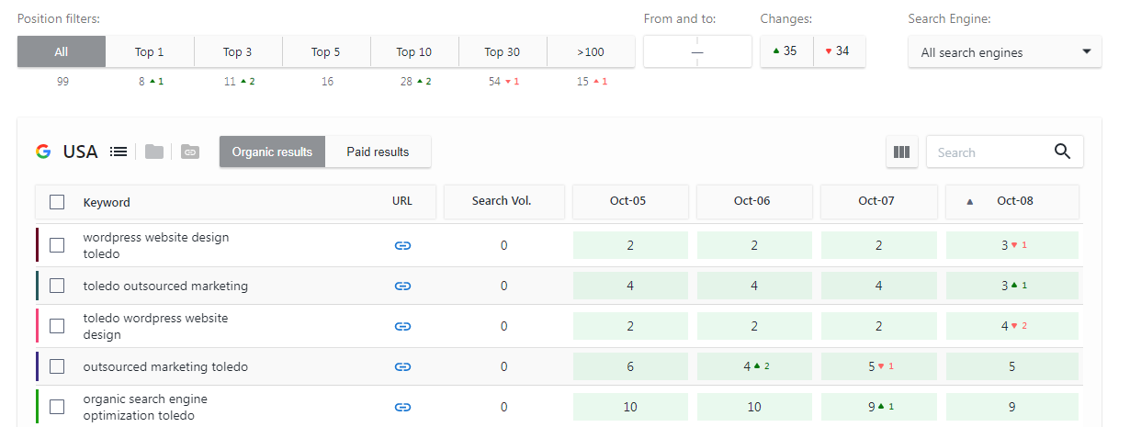Click the sort arrow beside Oct-08
This screenshot has height=427, width=1130.
click(969, 201)
